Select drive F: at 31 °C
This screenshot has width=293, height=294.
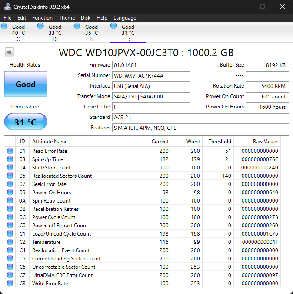tap(128, 33)
